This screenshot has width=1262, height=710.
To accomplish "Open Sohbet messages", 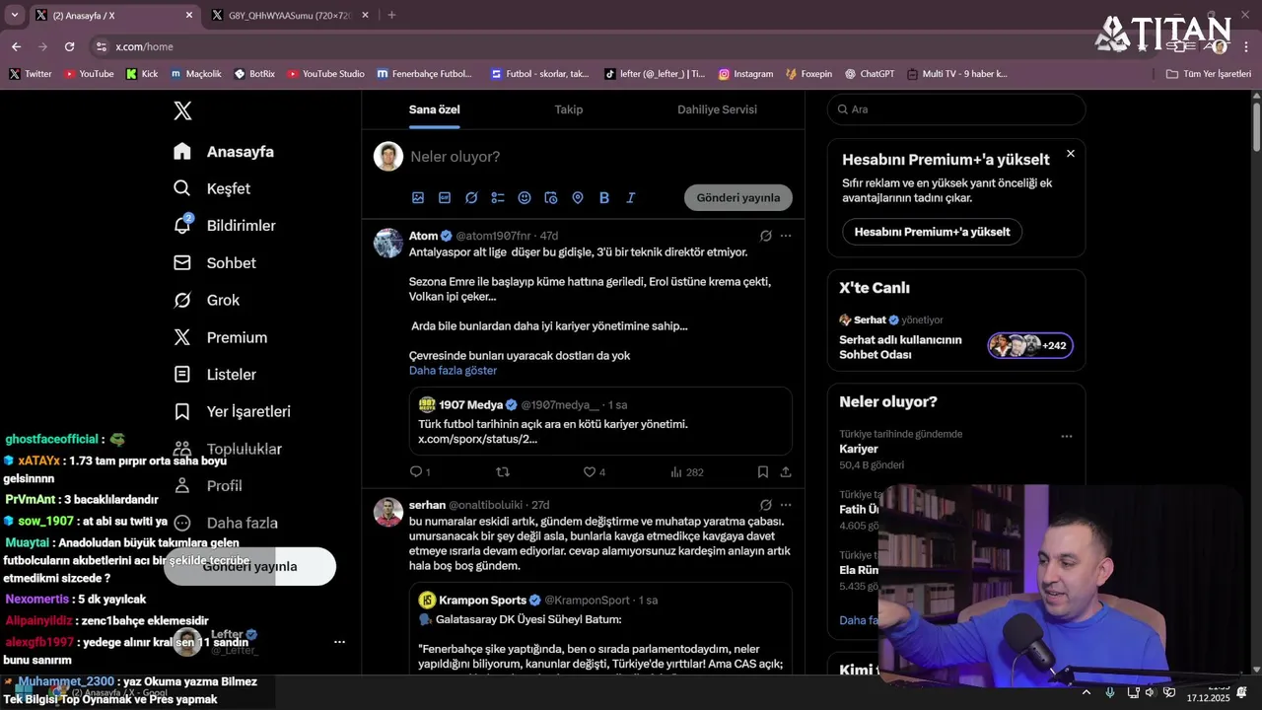I will pos(215,263).
